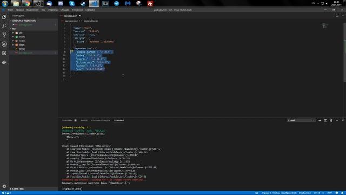Select the package.json editor tab
Viewport: 346px width, 195px height.
[70, 16]
